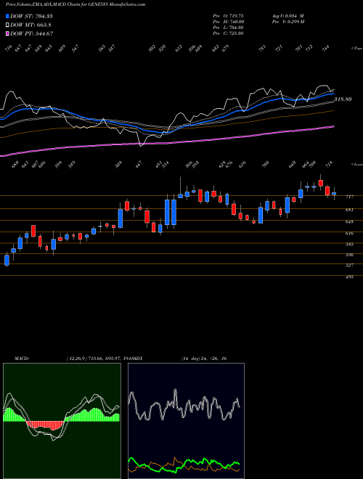This screenshot has height=479, width=363.
Task: Click the 527 price axis label
Action: click(x=349, y=266)
